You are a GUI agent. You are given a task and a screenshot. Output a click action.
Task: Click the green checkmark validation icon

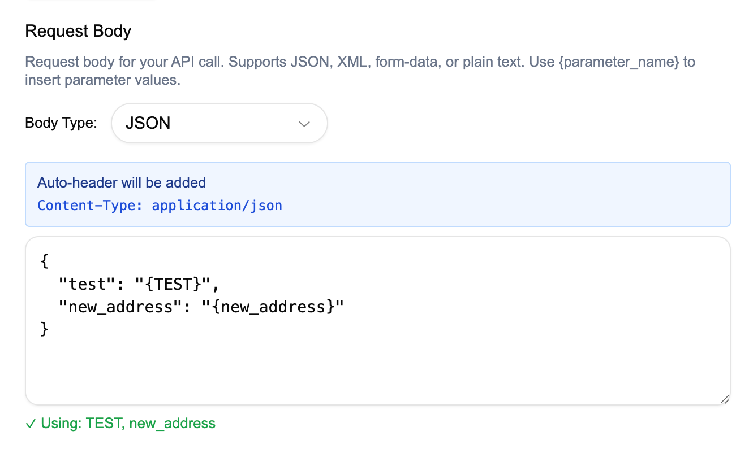31,423
